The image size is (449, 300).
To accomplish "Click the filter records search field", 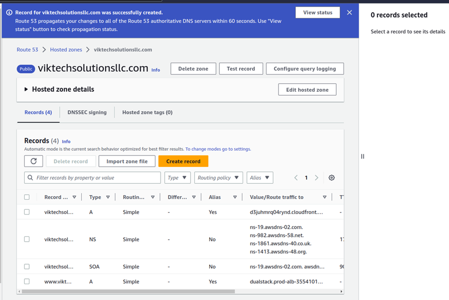I will (93, 178).
